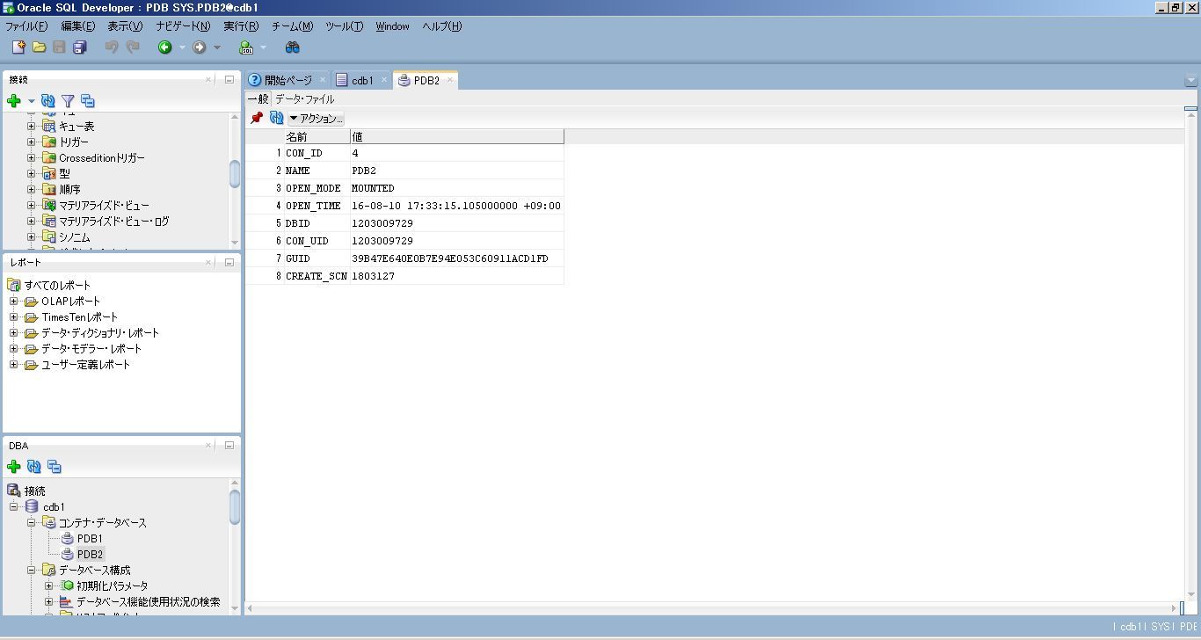Click the New file toolbar icon
The image size is (1201, 640).
[18, 47]
